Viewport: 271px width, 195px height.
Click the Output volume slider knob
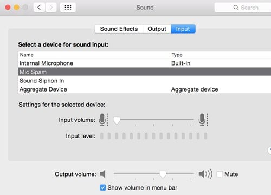163,174
